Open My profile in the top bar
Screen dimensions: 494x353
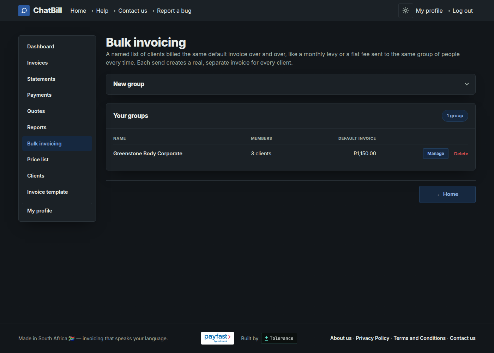pos(429,11)
